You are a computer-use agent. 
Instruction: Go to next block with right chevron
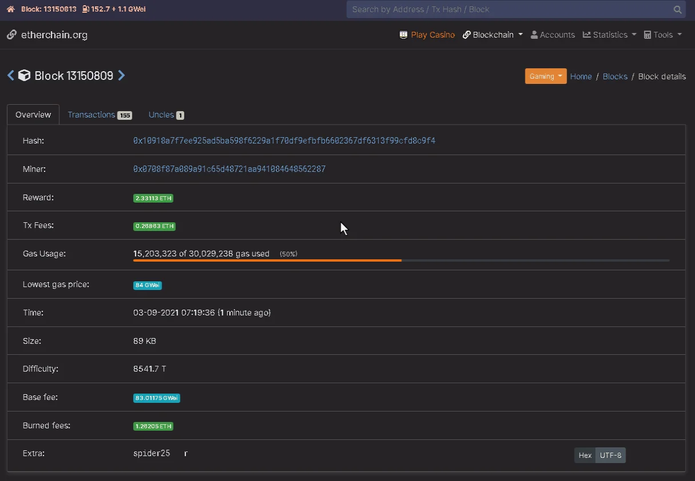[121, 75]
